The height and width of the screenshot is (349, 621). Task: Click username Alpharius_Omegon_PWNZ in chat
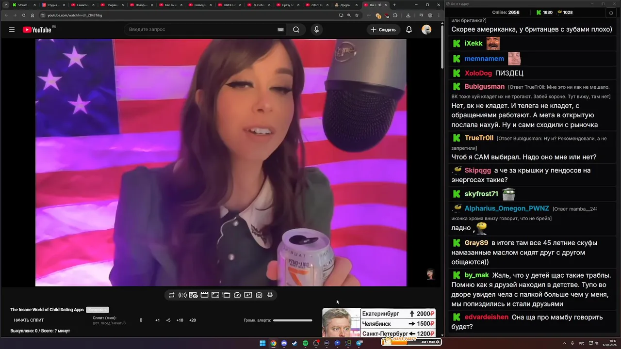click(507, 208)
